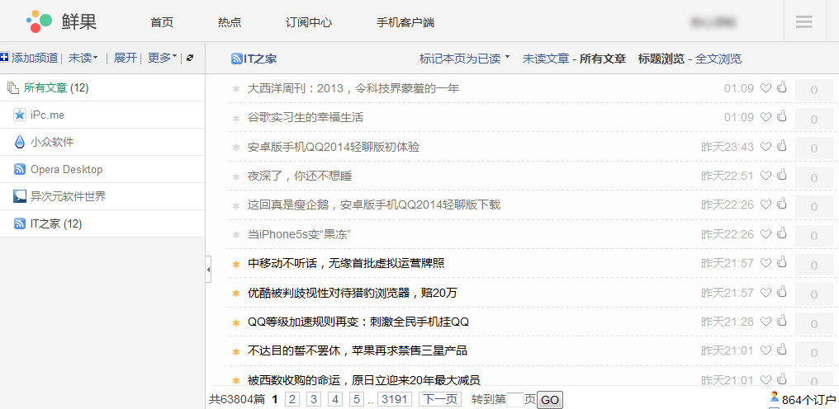
Task: Click the blurred username in the header
Action: click(x=713, y=22)
